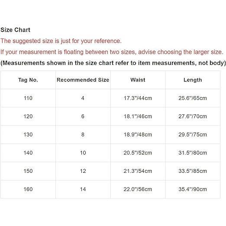Select tag number 110 cell
This screenshot has width=226, height=226.
click(28, 98)
